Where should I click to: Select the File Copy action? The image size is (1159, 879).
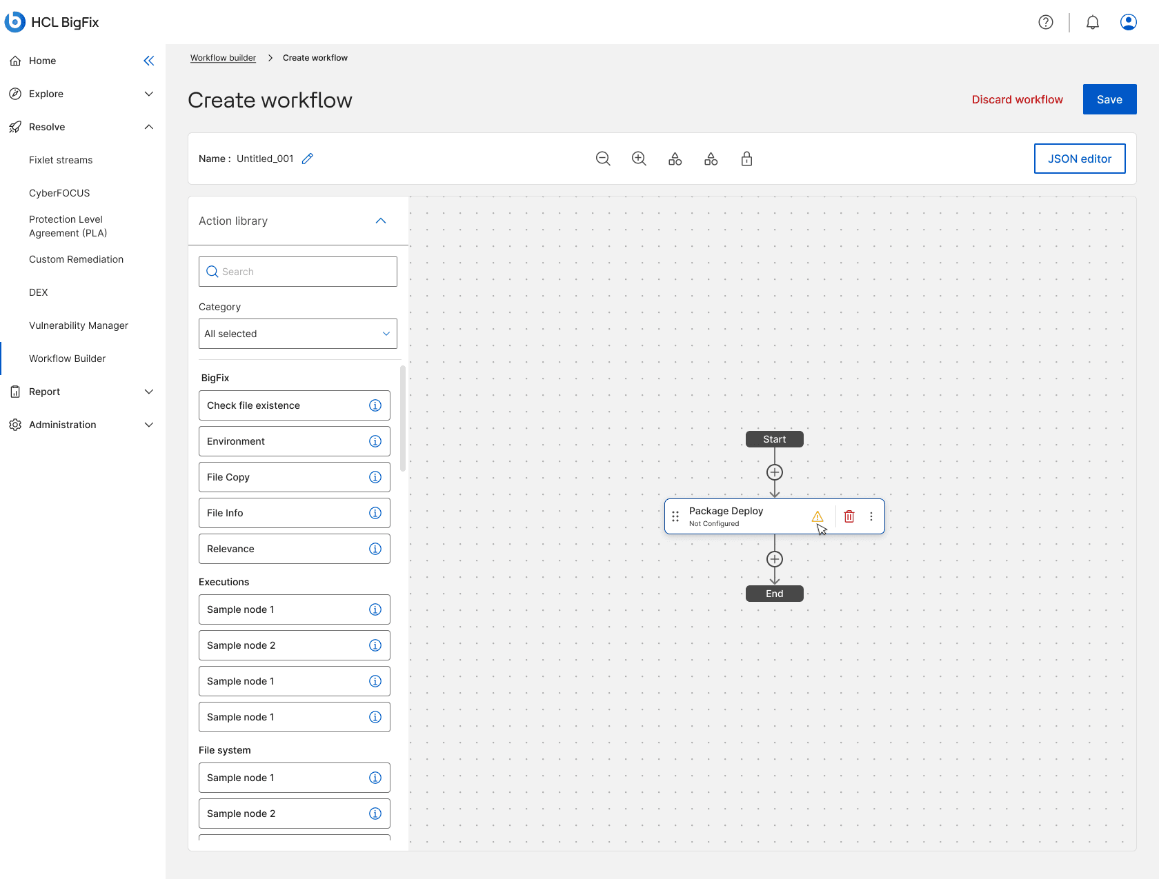coord(295,477)
